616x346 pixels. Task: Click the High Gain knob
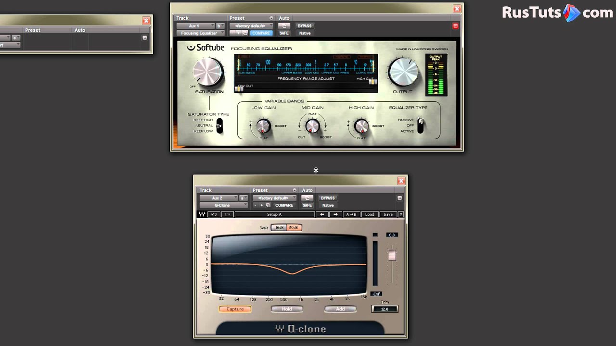(361, 126)
